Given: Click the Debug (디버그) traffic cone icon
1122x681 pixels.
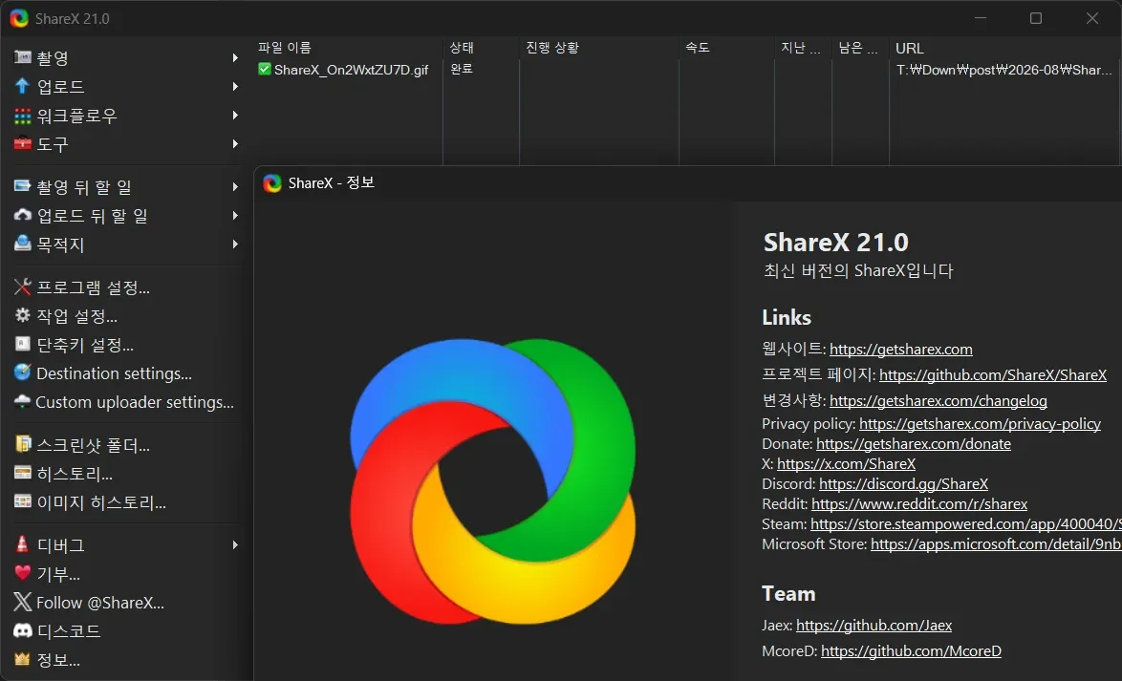Looking at the screenshot, I should tap(23, 544).
